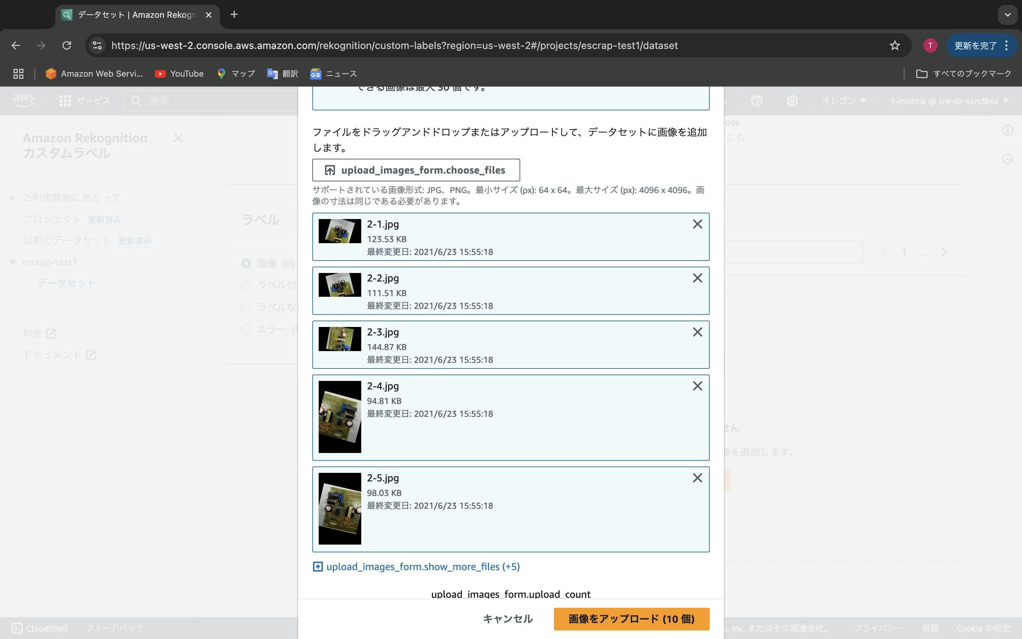Screen dimensions: 1022x639
Task: Click the 2-5.jpg thumbnail preview
Action: [340, 509]
